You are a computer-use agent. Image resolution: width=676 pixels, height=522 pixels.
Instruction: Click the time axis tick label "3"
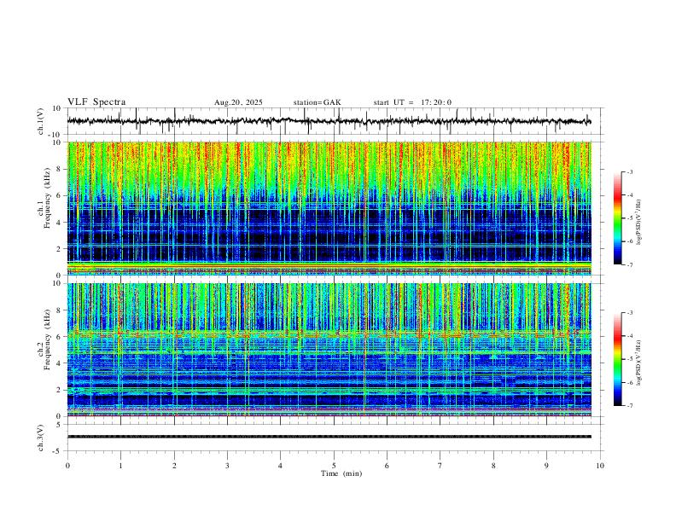point(227,466)
